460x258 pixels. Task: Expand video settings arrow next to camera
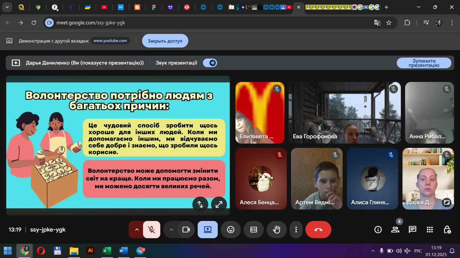point(171,230)
